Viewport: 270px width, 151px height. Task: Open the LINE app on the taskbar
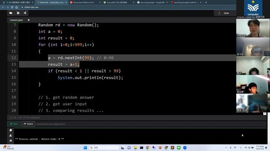coord(179,148)
